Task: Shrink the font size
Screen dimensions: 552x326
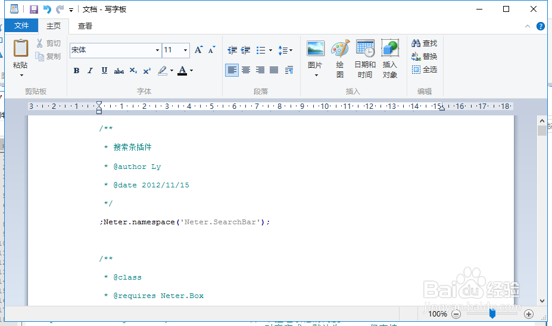Action: [211, 50]
